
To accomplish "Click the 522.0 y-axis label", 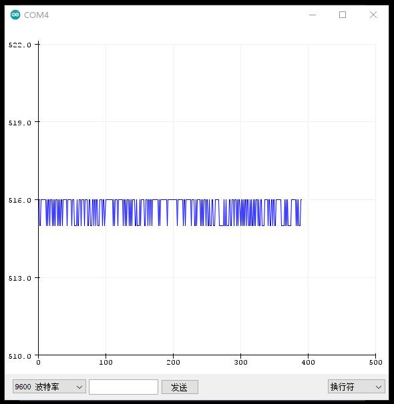I will [x=19, y=45].
